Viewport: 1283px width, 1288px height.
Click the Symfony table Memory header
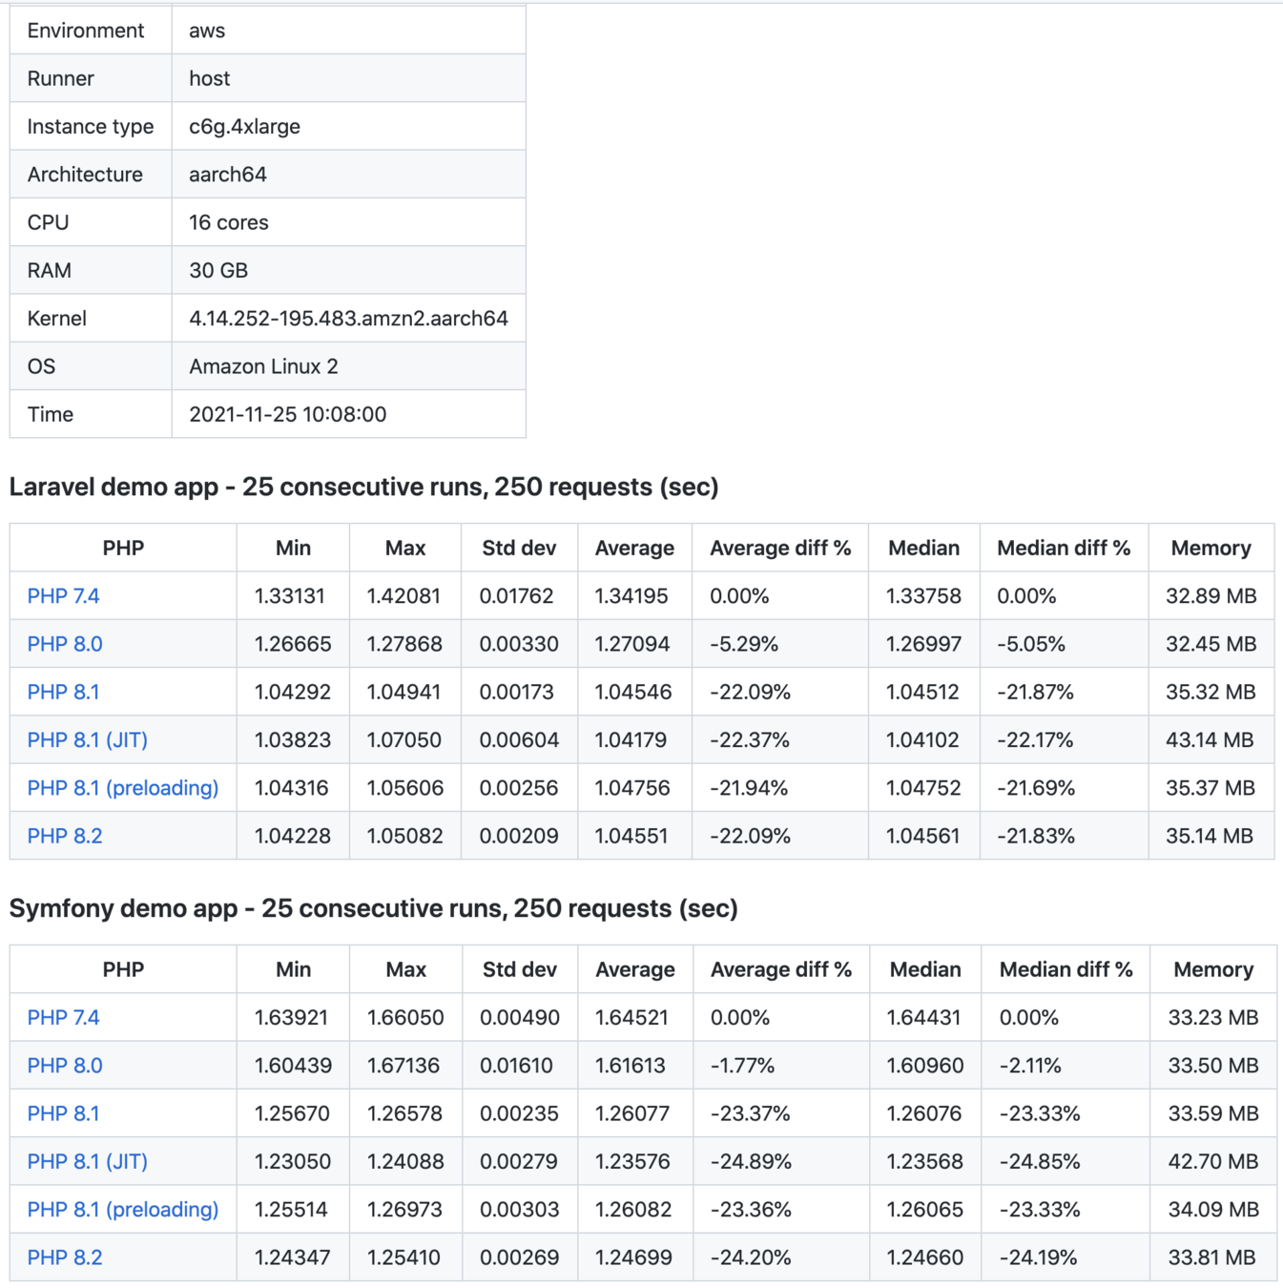(x=1213, y=970)
